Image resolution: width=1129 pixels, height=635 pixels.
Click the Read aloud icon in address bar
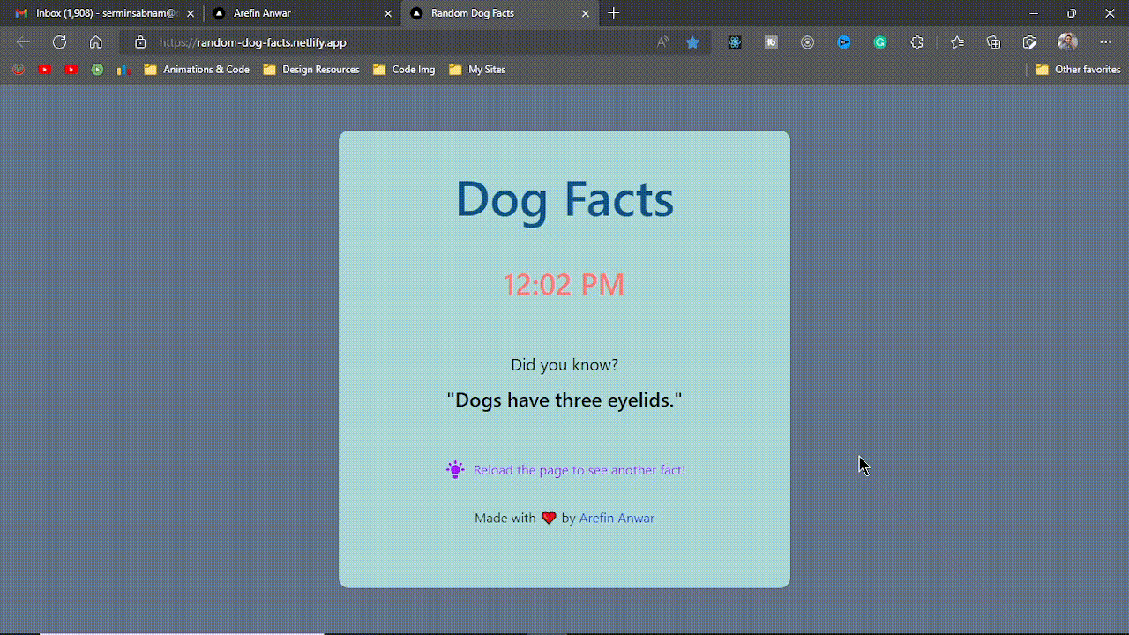[662, 42]
